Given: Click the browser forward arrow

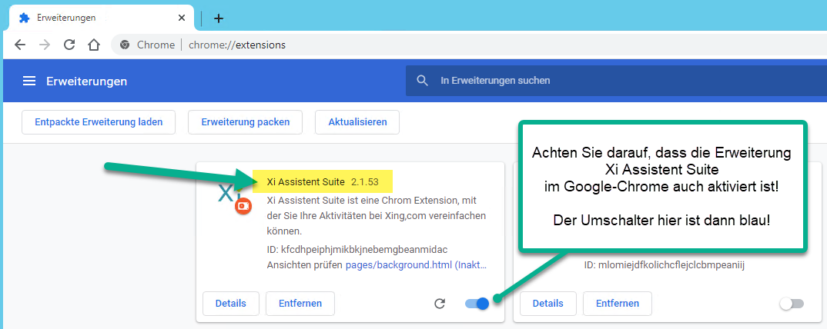Looking at the screenshot, I should coord(45,45).
